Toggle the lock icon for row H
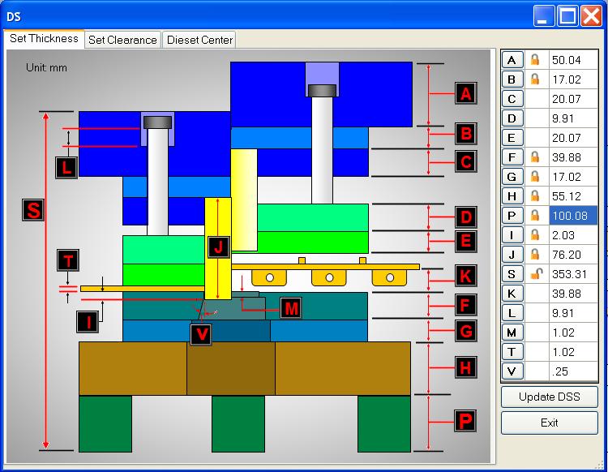This screenshot has height=472, width=608. click(535, 196)
